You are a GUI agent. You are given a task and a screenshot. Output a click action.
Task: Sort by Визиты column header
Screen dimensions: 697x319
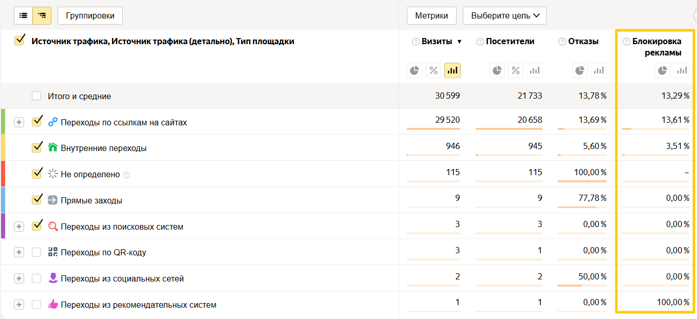pos(437,42)
